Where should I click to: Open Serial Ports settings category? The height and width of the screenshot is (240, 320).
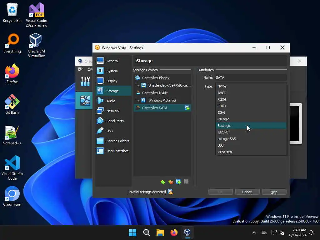pos(113,121)
